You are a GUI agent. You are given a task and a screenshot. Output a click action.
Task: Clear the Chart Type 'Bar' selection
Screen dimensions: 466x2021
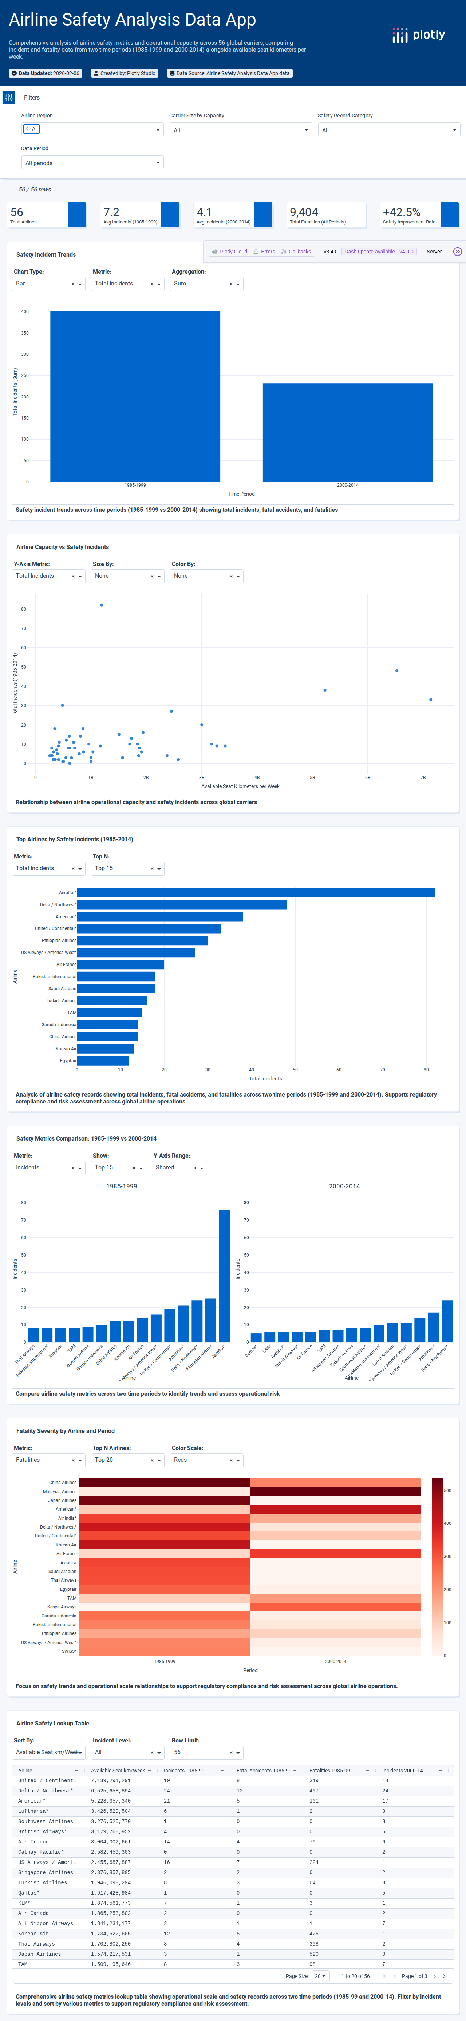[73, 284]
